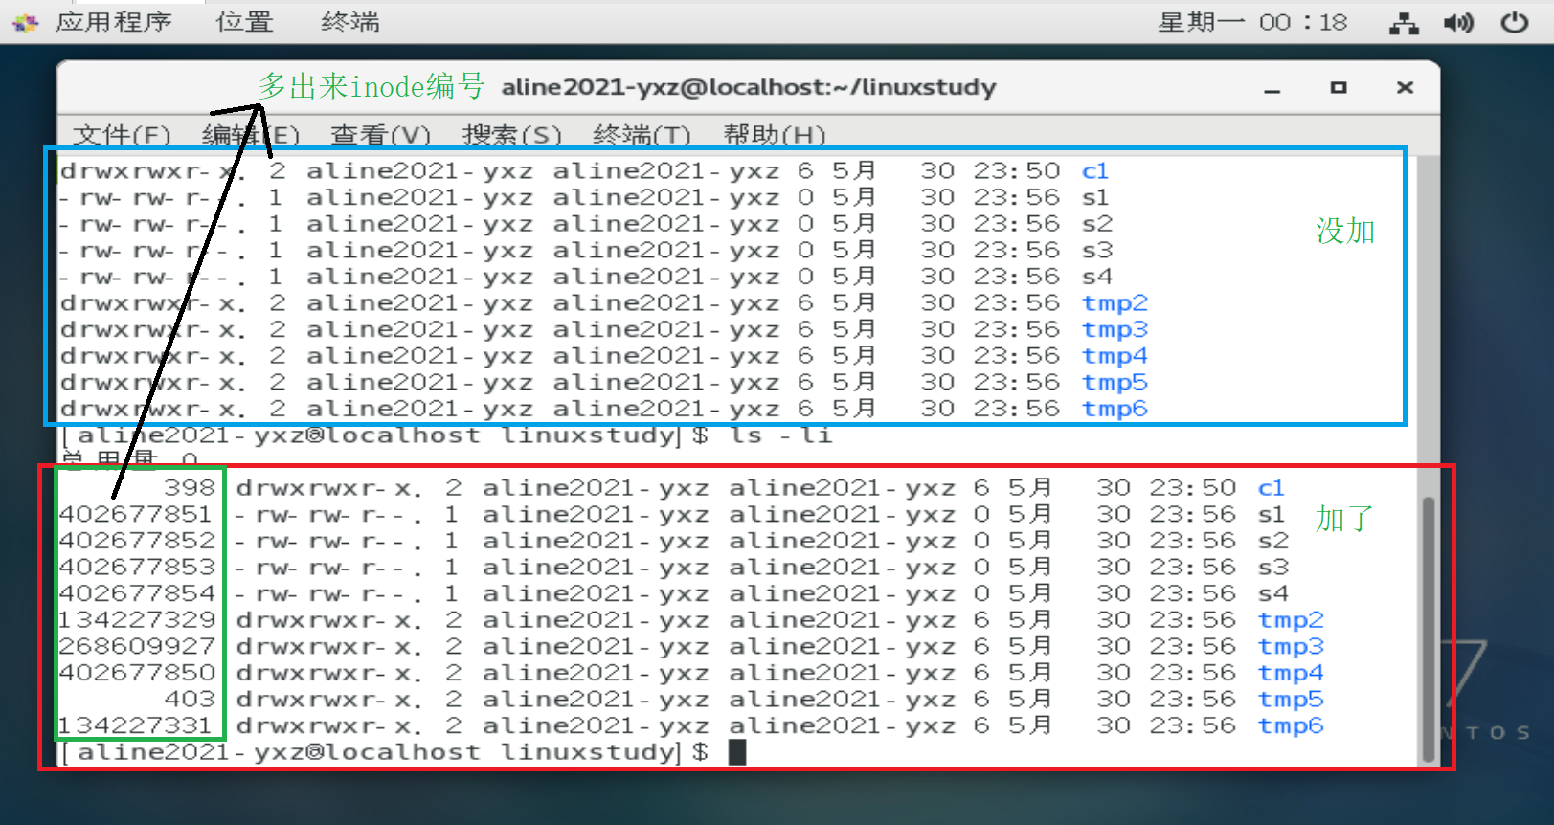This screenshot has width=1554, height=825.
Task: Click the clock showing 星期一 00:18
Action: 1252,22
